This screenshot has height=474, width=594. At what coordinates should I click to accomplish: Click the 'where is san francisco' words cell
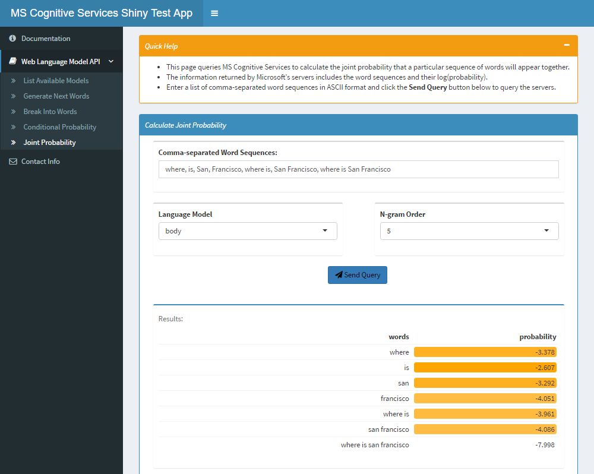click(375, 445)
